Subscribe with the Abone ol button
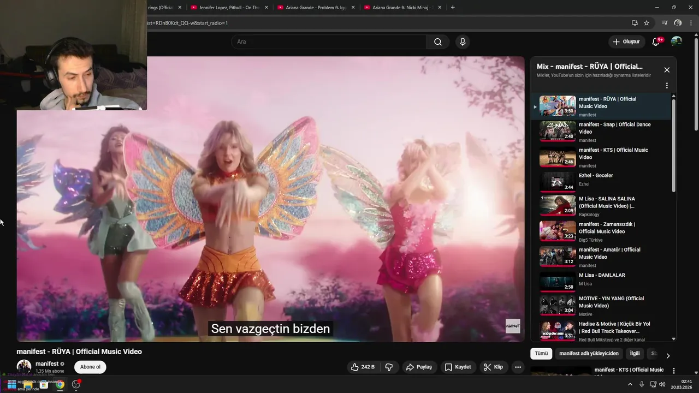The height and width of the screenshot is (393, 699). point(90,367)
